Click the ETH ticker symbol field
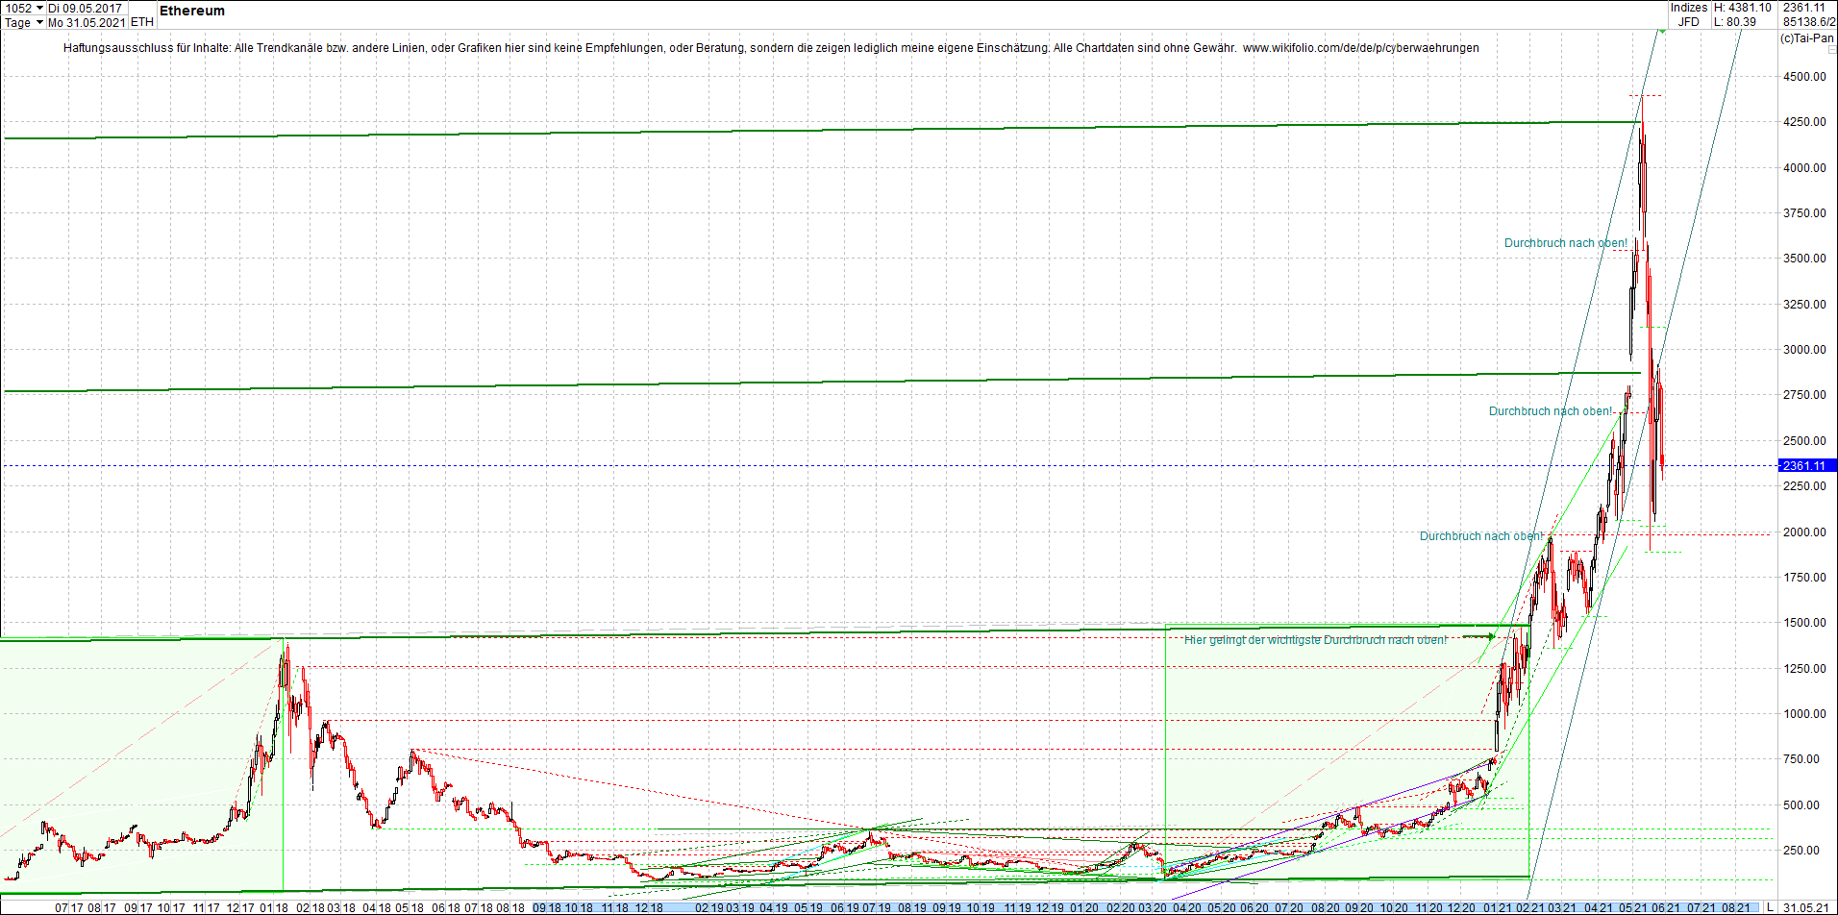The height and width of the screenshot is (915, 1838). (x=141, y=22)
